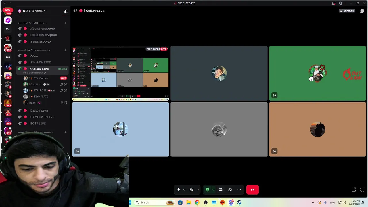The image size is (368, 207).
Task: Enter full screen mode
Action: [362, 190]
